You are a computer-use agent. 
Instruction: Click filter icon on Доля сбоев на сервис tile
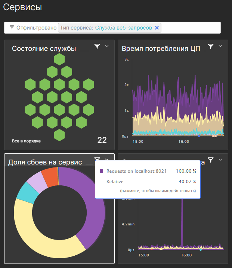[x=97, y=160]
